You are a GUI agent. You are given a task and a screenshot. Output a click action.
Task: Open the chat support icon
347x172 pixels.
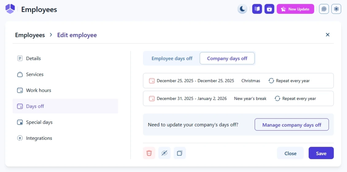coord(324,9)
